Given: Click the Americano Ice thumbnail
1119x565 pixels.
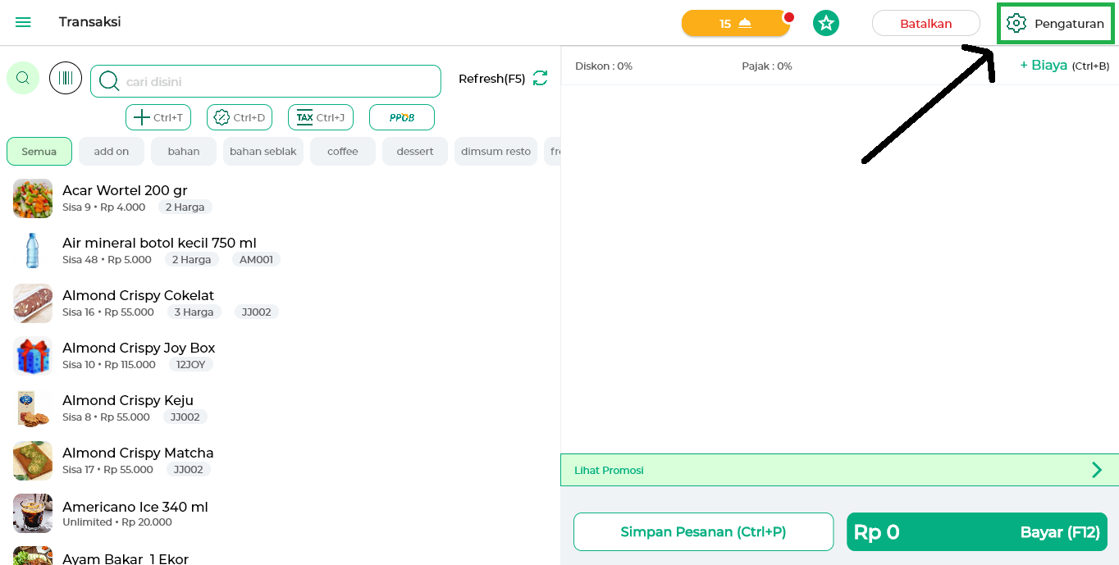Looking at the screenshot, I should pos(33,513).
